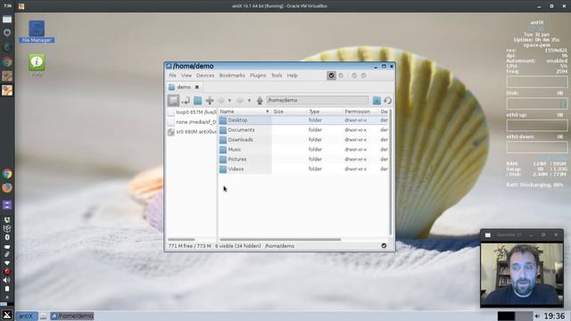
Task: Click the new tab here arrow icon
Action: coord(186,100)
